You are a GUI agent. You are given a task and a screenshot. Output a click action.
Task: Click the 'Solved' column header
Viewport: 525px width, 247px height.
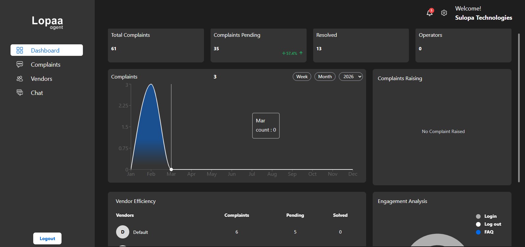pos(340,215)
